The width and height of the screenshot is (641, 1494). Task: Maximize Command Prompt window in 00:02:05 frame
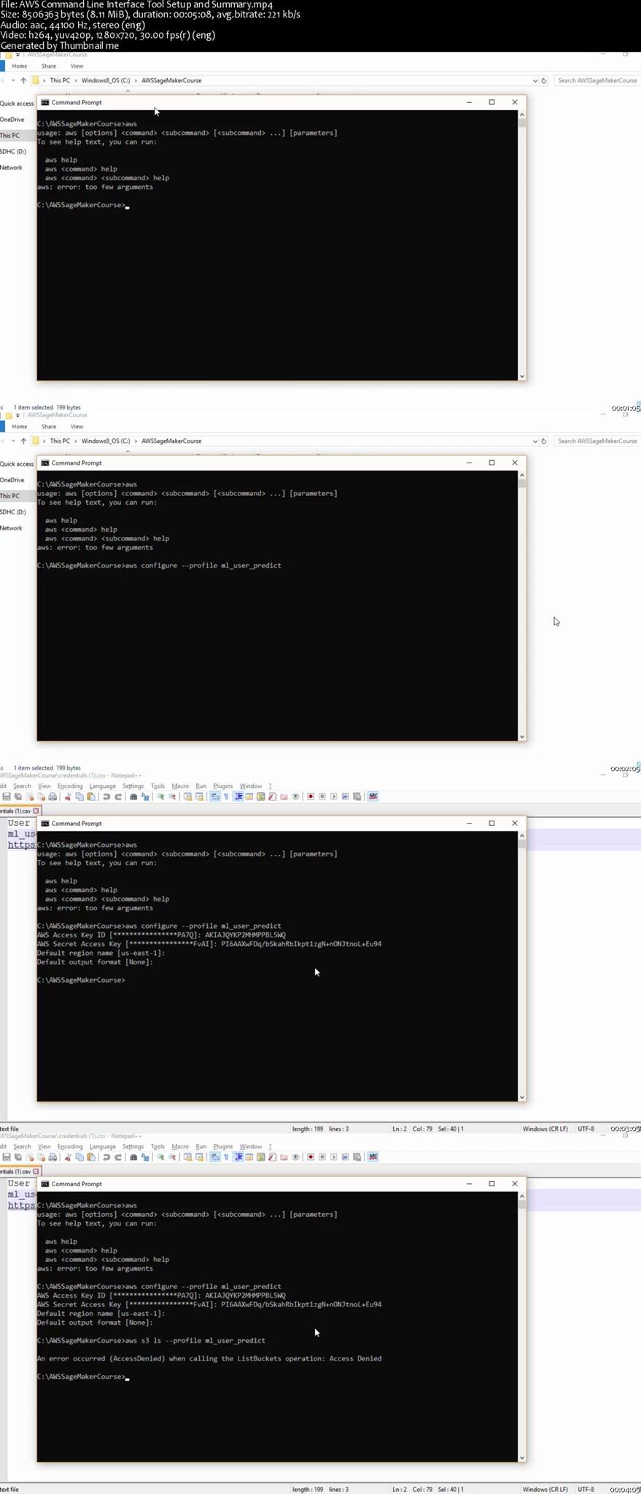tap(492, 462)
